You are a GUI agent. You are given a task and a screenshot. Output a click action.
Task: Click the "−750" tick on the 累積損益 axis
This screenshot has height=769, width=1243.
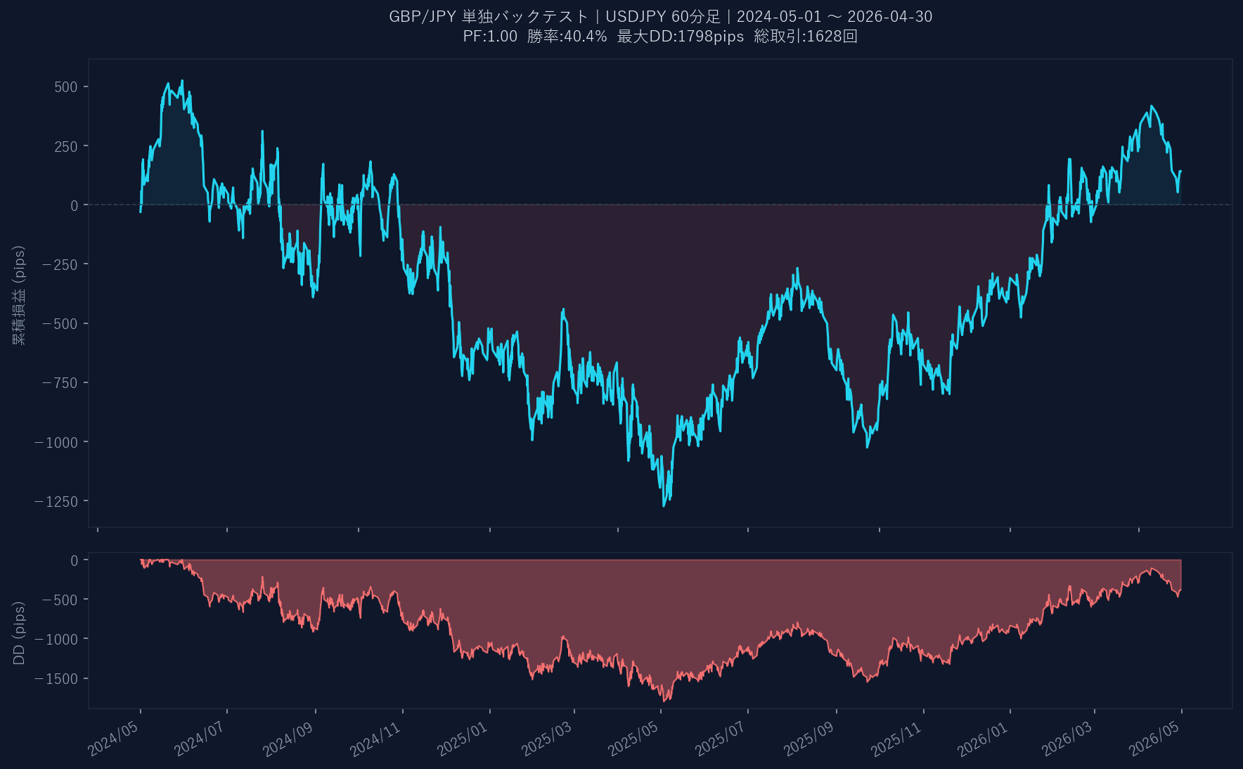[x=60, y=383]
